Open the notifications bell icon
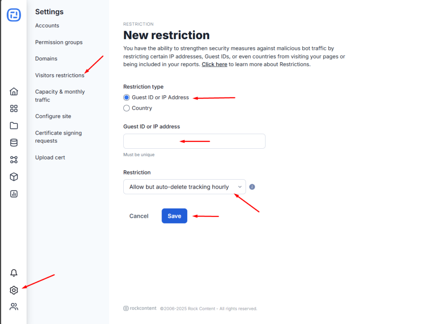440x324 pixels. [x=14, y=273]
